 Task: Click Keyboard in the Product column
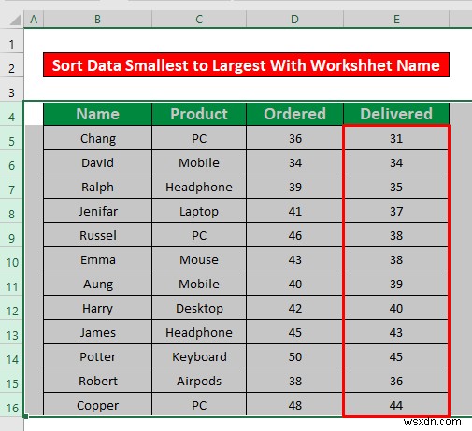tap(199, 356)
